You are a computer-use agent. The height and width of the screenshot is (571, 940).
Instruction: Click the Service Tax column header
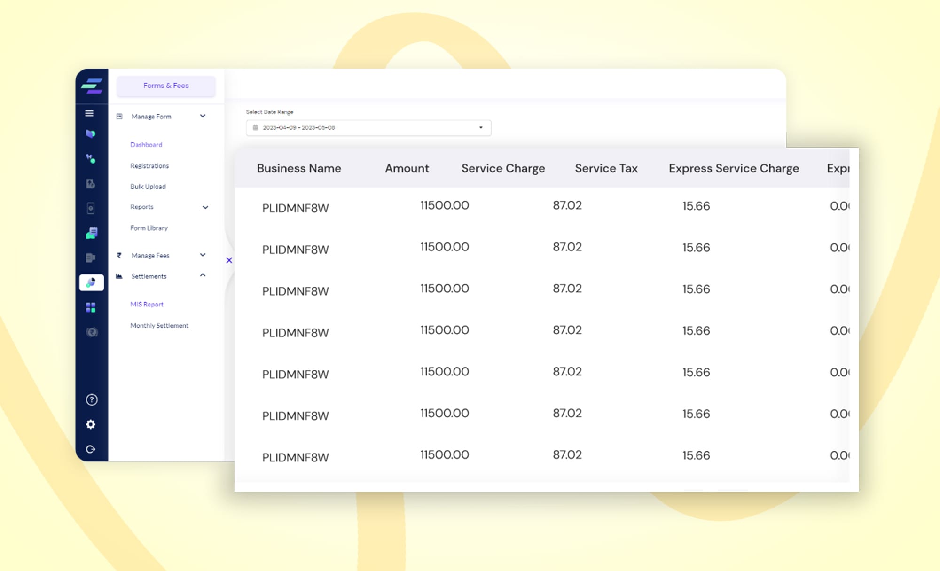tap(606, 168)
